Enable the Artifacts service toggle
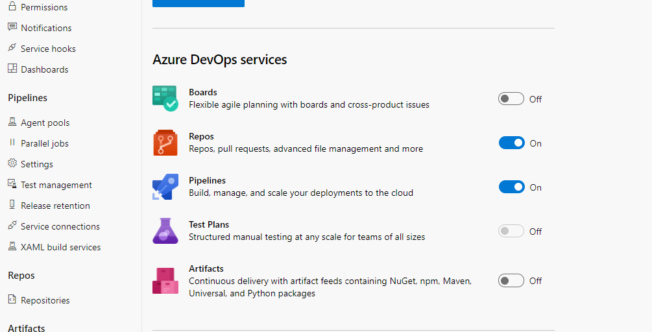The height and width of the screenshot is (332, 652). point(511,280)
